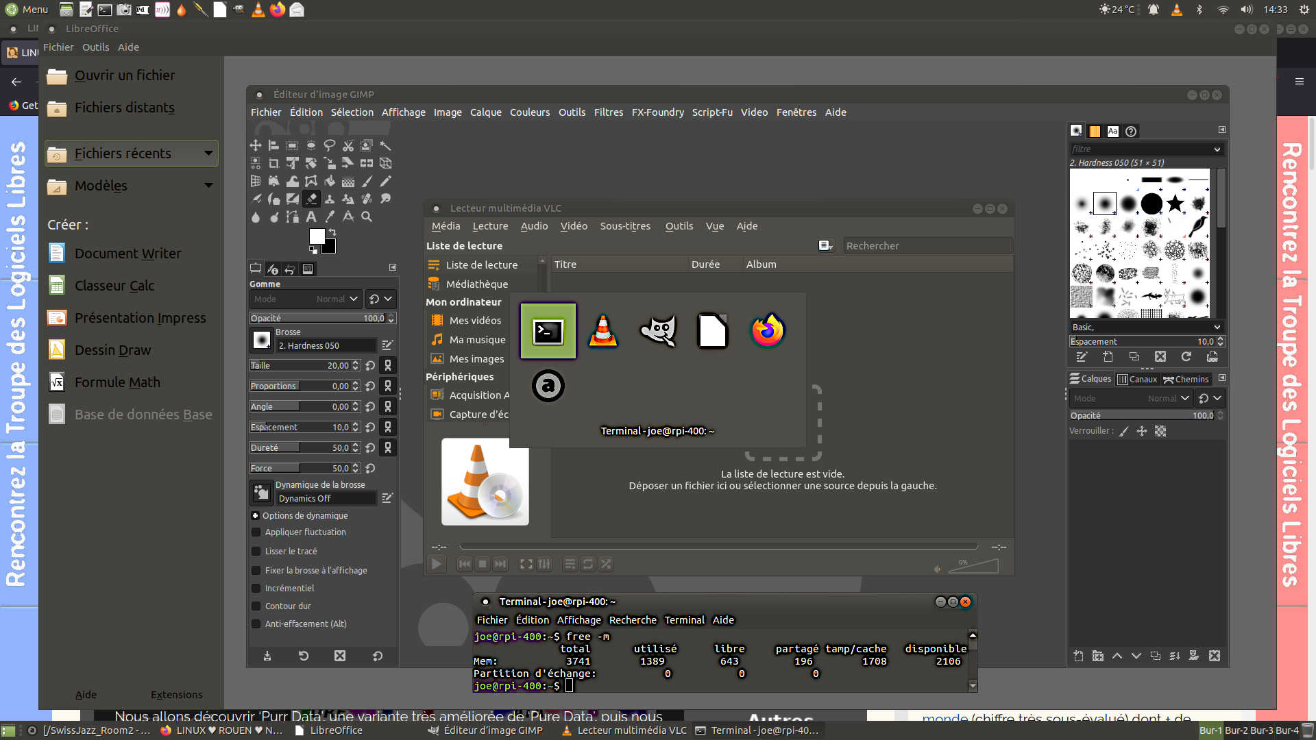Select the Move tool in GIMP toolbox
Image resolution: width=1316 pixels, height=740 pixels.
pos(255,145)
